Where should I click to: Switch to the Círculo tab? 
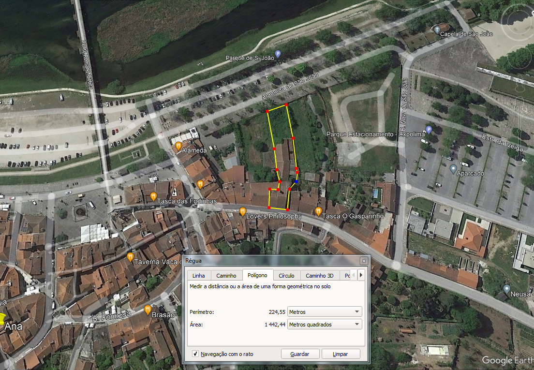[x=286, y=276]
